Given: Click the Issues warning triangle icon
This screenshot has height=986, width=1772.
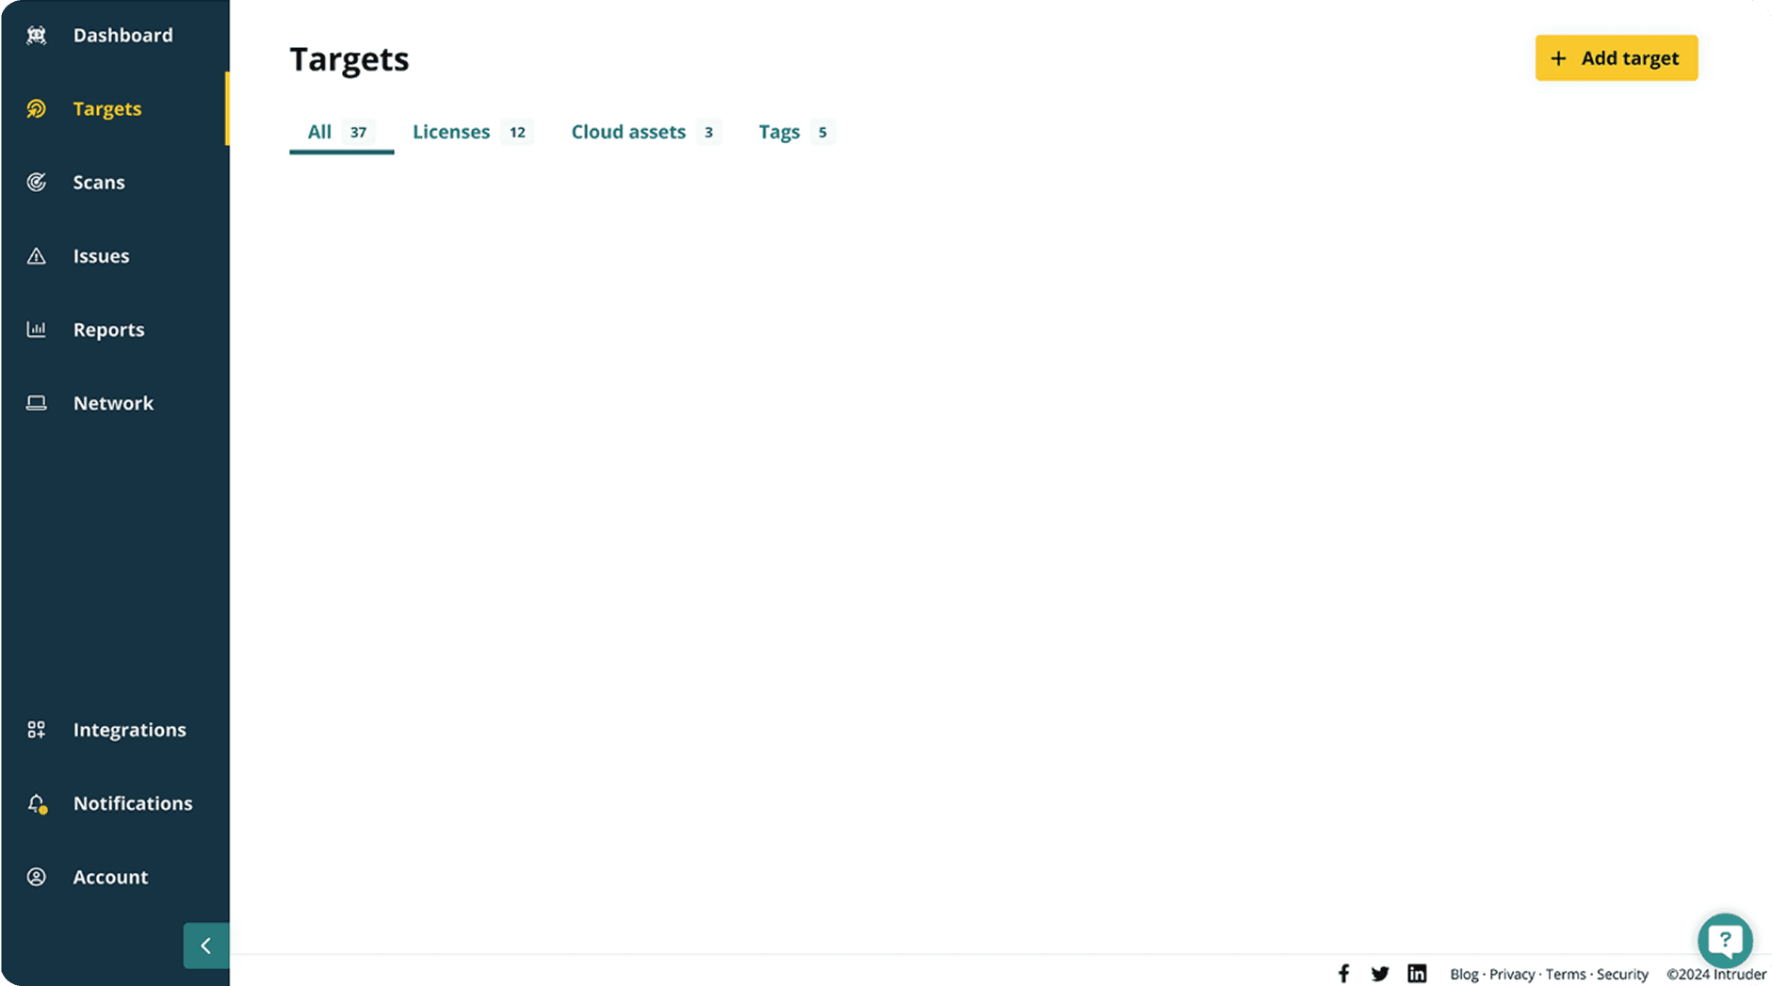Looking at the screenshot, I should click(x=36, y=256).
